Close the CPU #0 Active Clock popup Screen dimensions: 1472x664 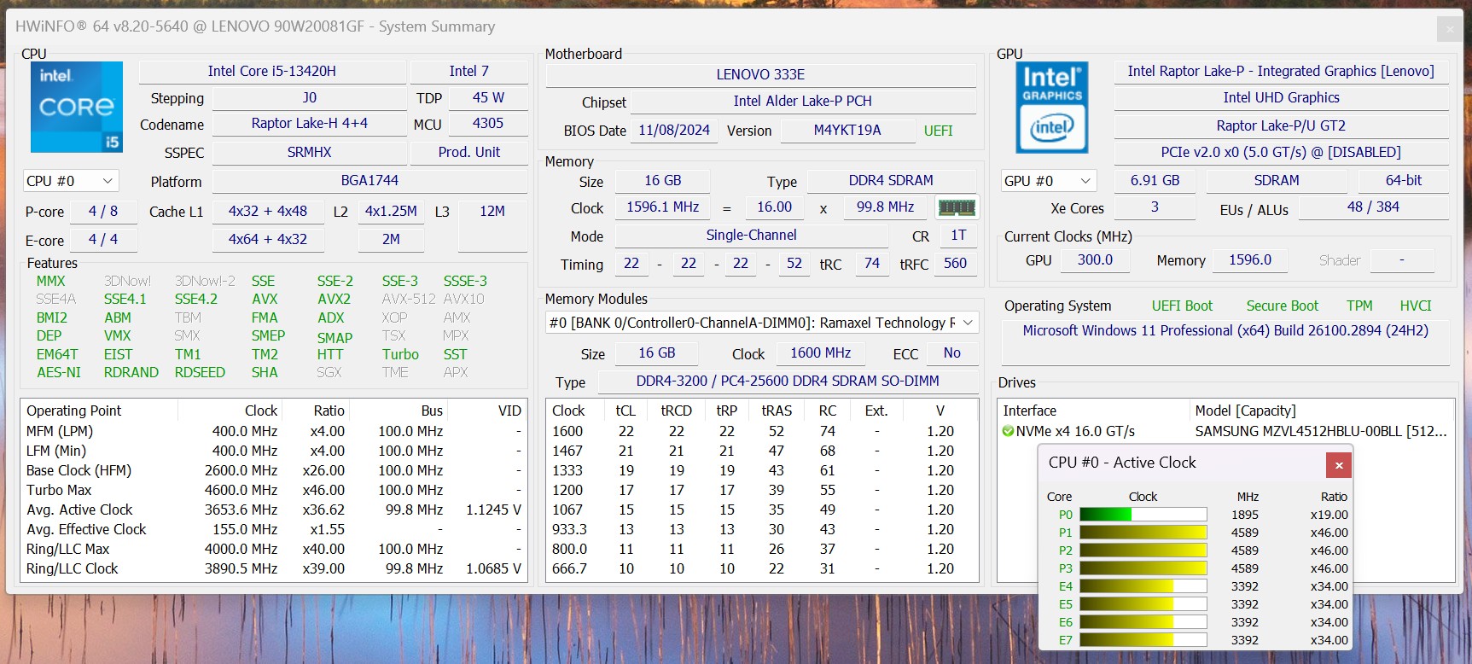pyautogui.click(x=1338, y=465)
